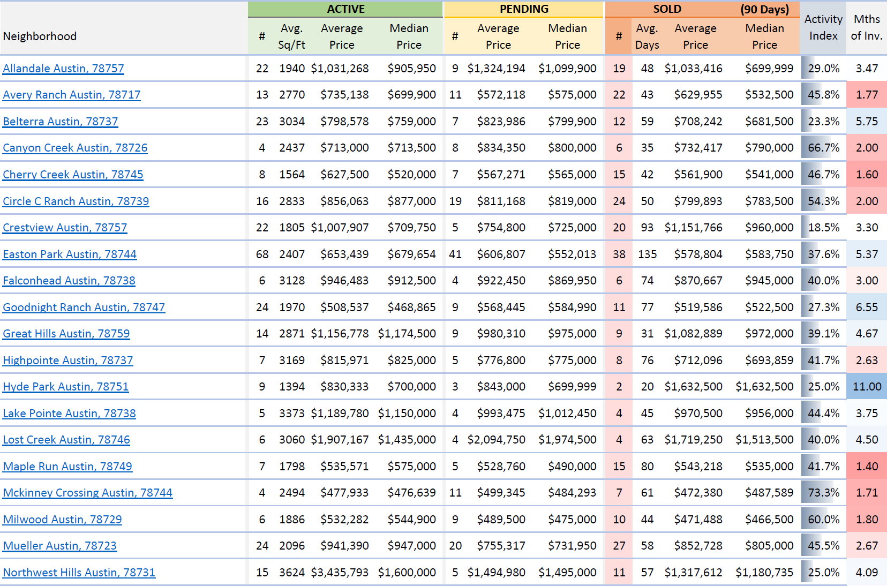Open Lost Creek Austin, 78746 link
This screenshot has width=887, height=586.
66,440
